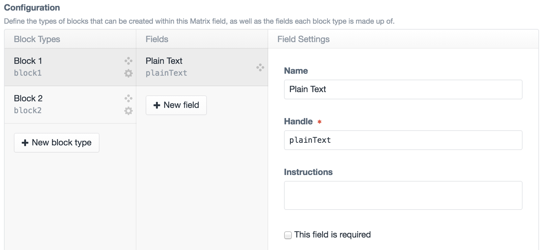Click the Block 2 reorder move handle
Screen dimensions: 543x250
click(x=128, y=98)
